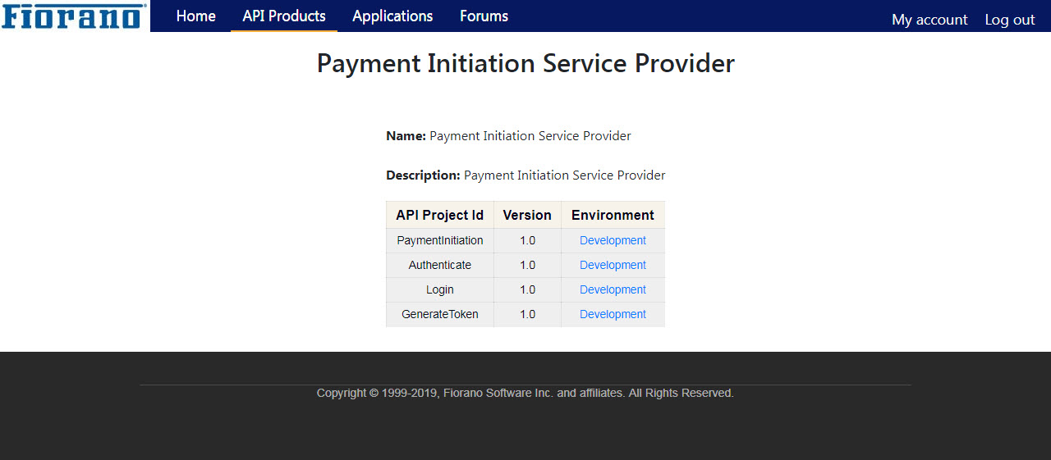Click the Name field text

click(508, 136)
